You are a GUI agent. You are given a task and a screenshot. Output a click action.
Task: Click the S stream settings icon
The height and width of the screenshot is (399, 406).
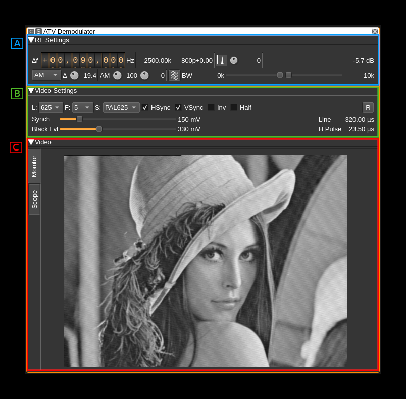click(x=38, y=32)
